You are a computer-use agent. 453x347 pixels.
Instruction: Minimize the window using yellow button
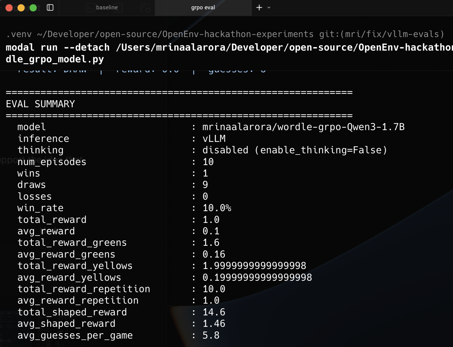21,8
